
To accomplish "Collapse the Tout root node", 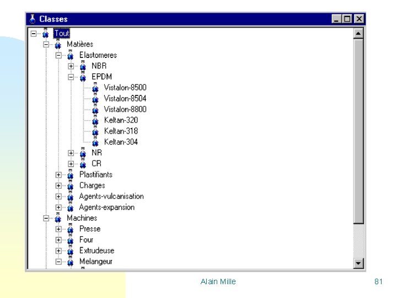I will pyautogui.click(x=34, y=34).
